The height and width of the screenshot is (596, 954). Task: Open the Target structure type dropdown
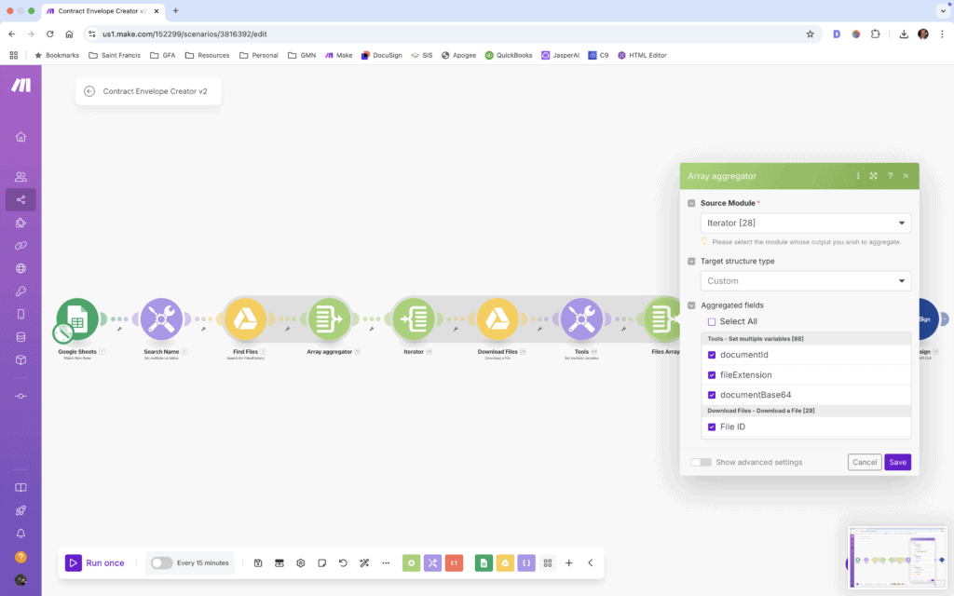[806, 281]
